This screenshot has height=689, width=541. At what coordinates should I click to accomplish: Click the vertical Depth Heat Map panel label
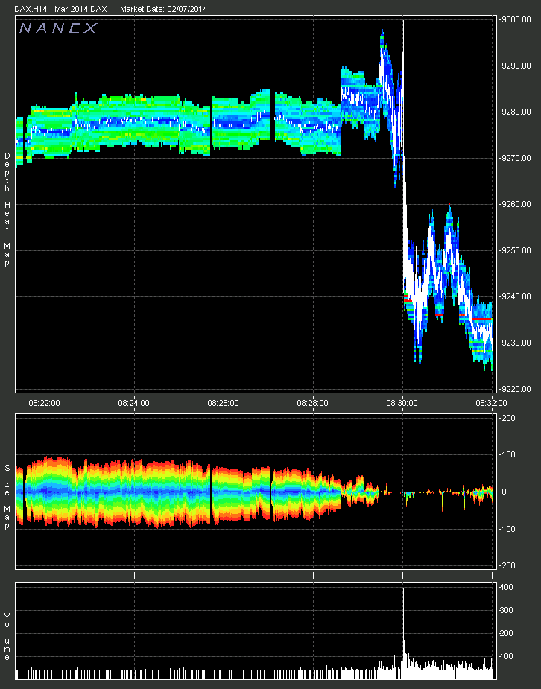[x=7, y=209]
